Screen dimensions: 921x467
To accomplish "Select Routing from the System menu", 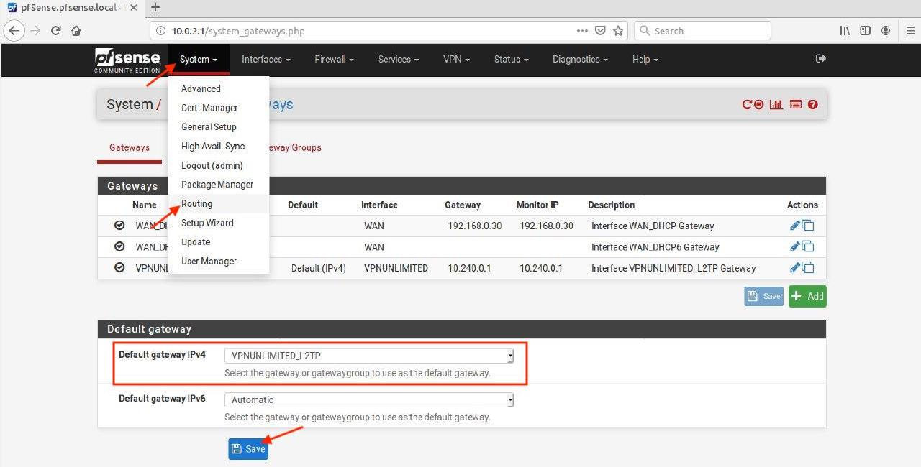I will tap(196, 204).
